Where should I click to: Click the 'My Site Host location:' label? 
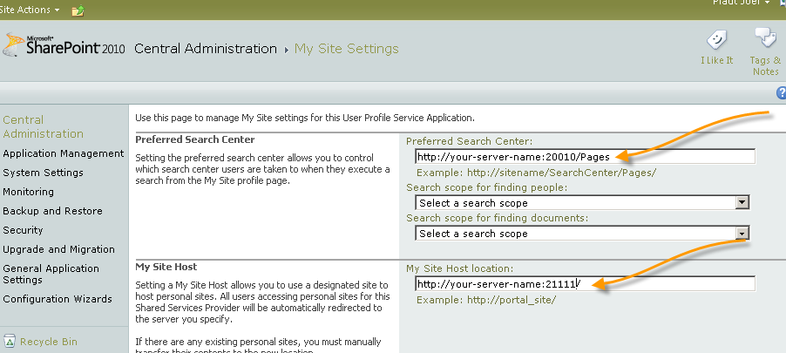(x=460, y=268)
